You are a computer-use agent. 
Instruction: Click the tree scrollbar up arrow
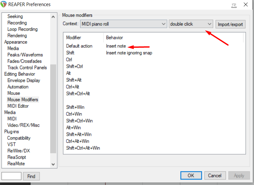[53, 17]
